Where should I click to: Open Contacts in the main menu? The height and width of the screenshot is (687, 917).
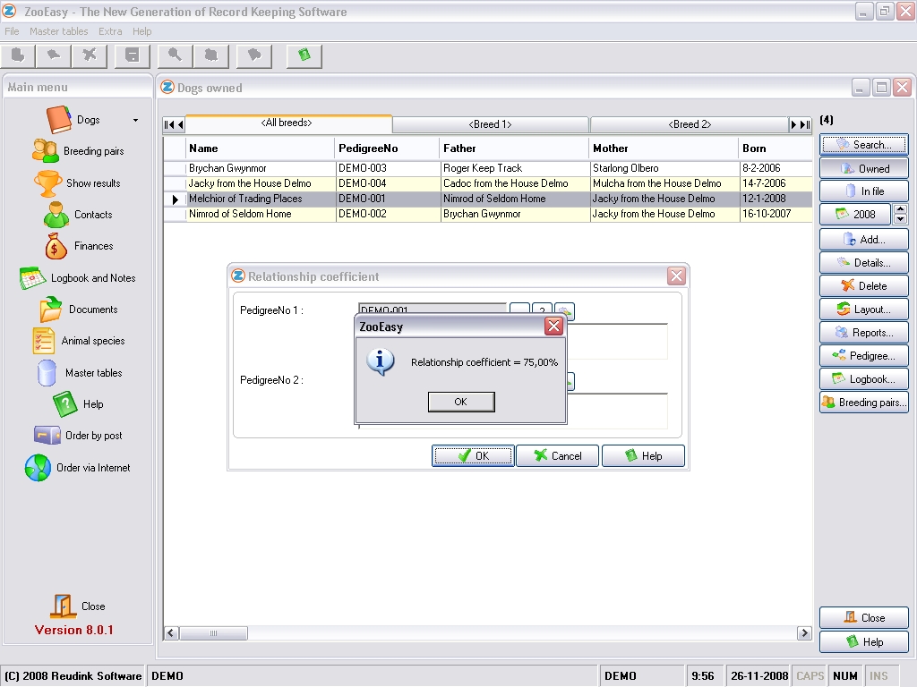pos(79,215)
